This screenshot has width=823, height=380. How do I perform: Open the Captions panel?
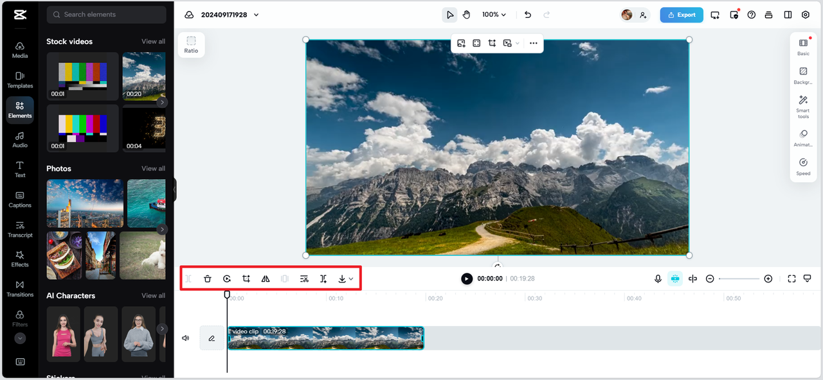(x=20, y=199)
